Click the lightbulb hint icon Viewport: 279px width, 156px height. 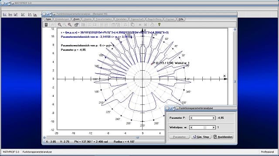point(159,25)
